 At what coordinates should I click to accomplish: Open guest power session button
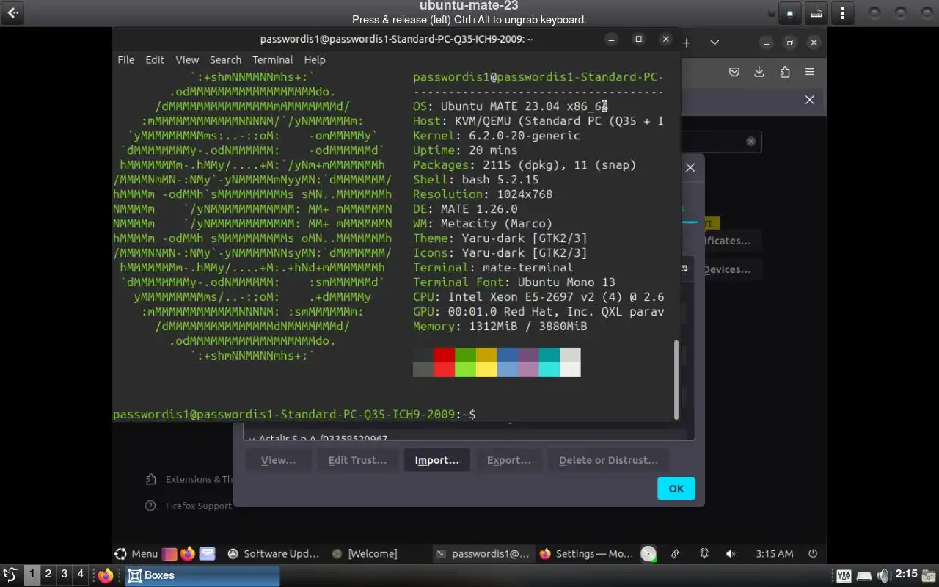point(813,553)
